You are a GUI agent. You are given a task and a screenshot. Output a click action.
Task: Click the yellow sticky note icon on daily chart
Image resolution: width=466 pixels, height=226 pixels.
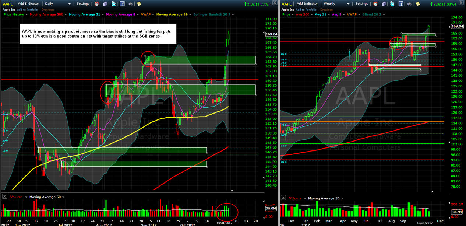coord(139,4)
